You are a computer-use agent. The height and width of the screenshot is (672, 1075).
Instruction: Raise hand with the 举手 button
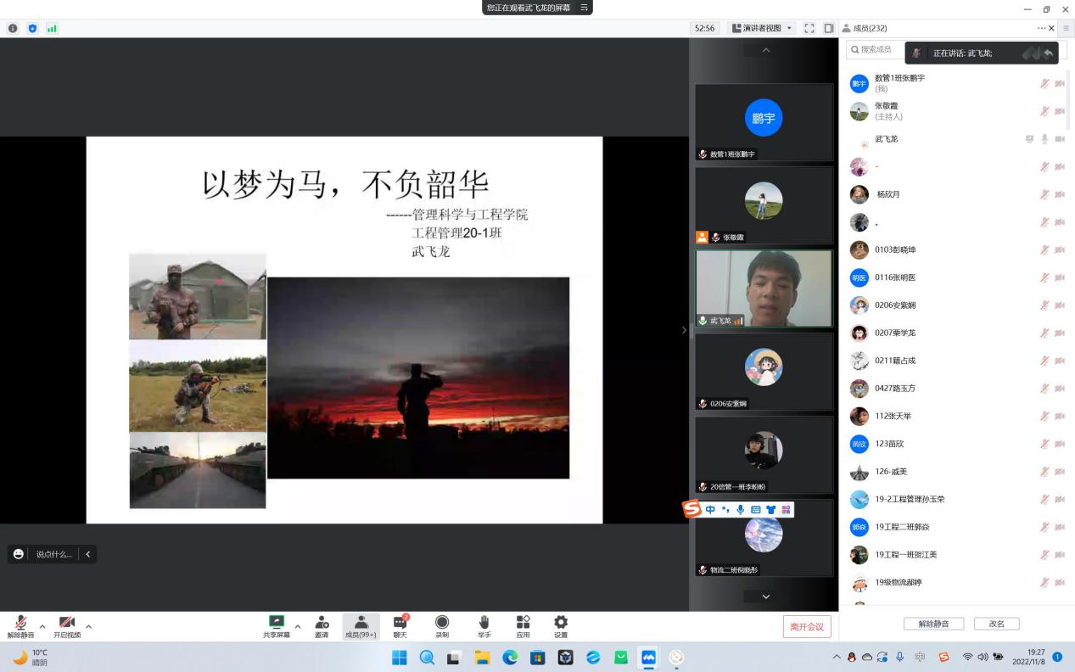coord(484,625)
